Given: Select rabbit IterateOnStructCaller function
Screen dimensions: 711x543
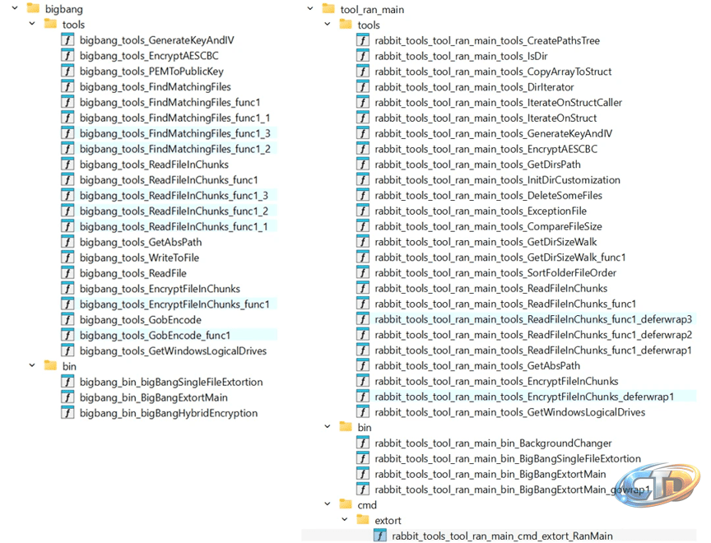Looking at the screenshot, I should coord(499,103).
